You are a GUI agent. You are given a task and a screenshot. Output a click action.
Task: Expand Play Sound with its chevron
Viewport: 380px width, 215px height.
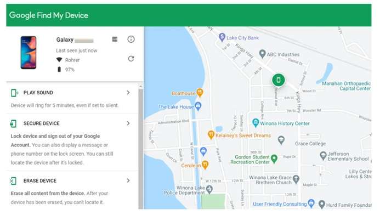(x=128, y=93)
